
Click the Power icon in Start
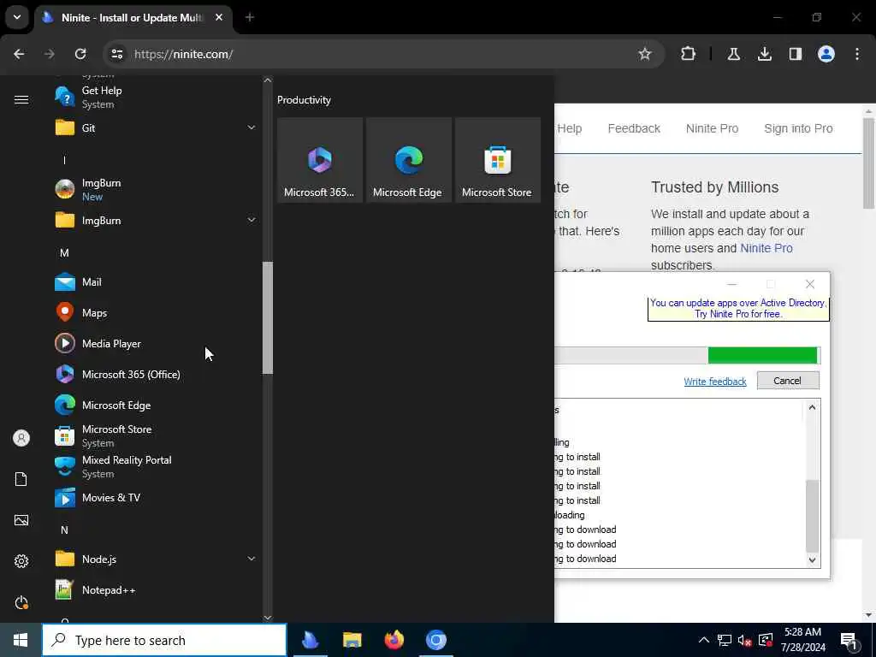pyautogui.click(x=21, y=602)
